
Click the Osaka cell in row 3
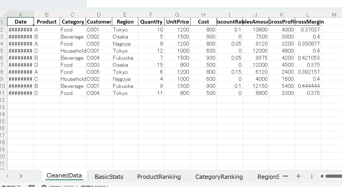tap(125, 37)
